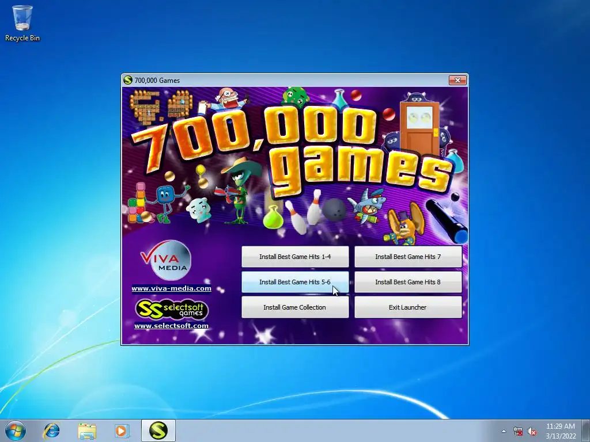Click the 700,000 Games window title text
Screen dimensions: 590x442
tap(157, 81)
